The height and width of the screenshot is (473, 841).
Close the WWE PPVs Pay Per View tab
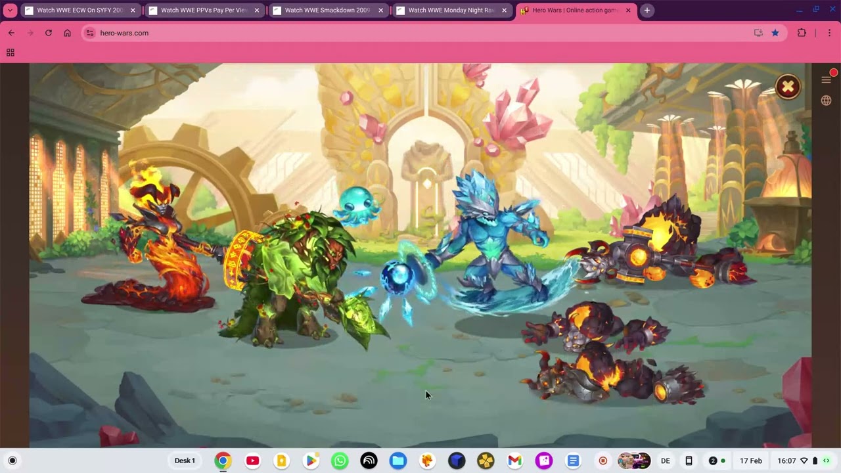pyautogui.click(x=257, y=11)
